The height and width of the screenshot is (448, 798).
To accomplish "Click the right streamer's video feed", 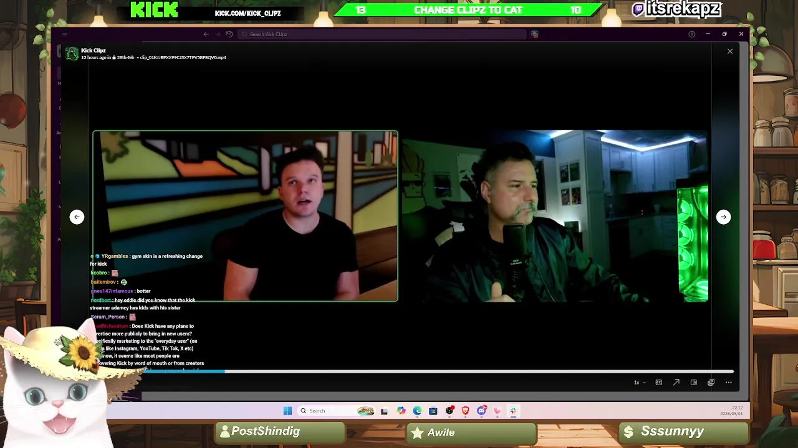I will [555, 216].
